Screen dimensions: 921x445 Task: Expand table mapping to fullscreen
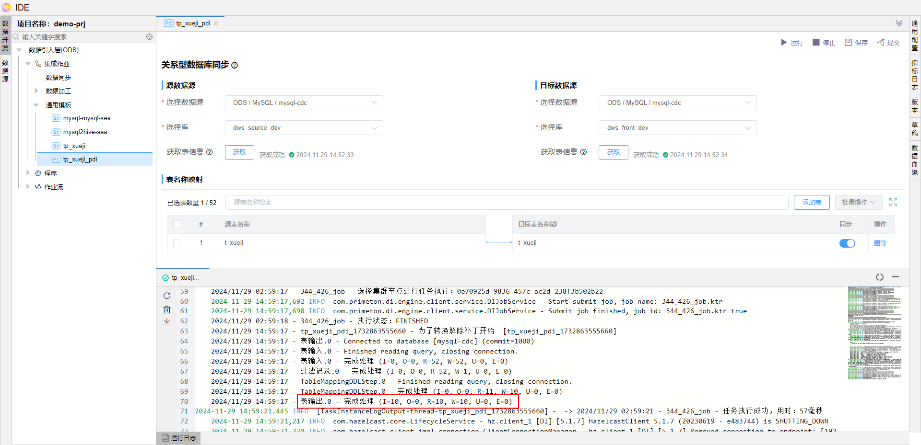click(x=893, y=202)
